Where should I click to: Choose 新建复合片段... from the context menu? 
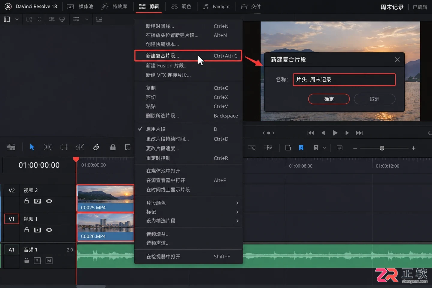(x=188, y=56)
